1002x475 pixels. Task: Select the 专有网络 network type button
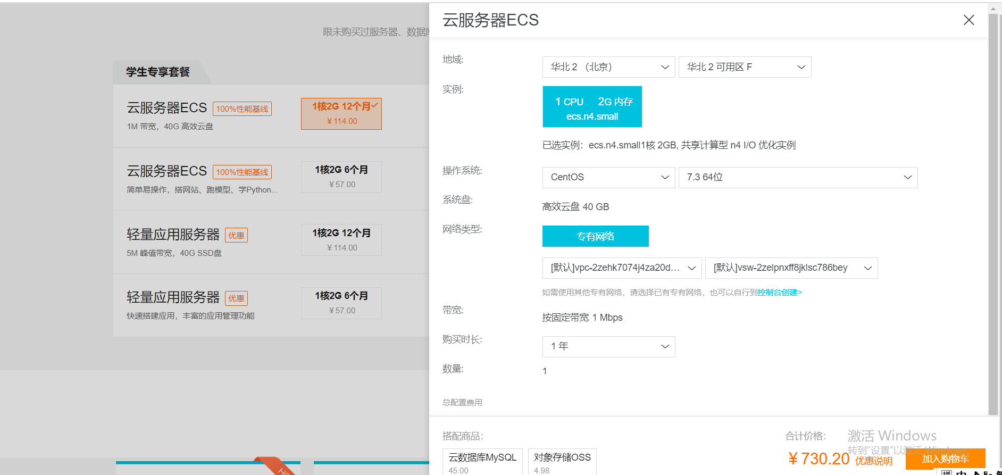point(596,236)
